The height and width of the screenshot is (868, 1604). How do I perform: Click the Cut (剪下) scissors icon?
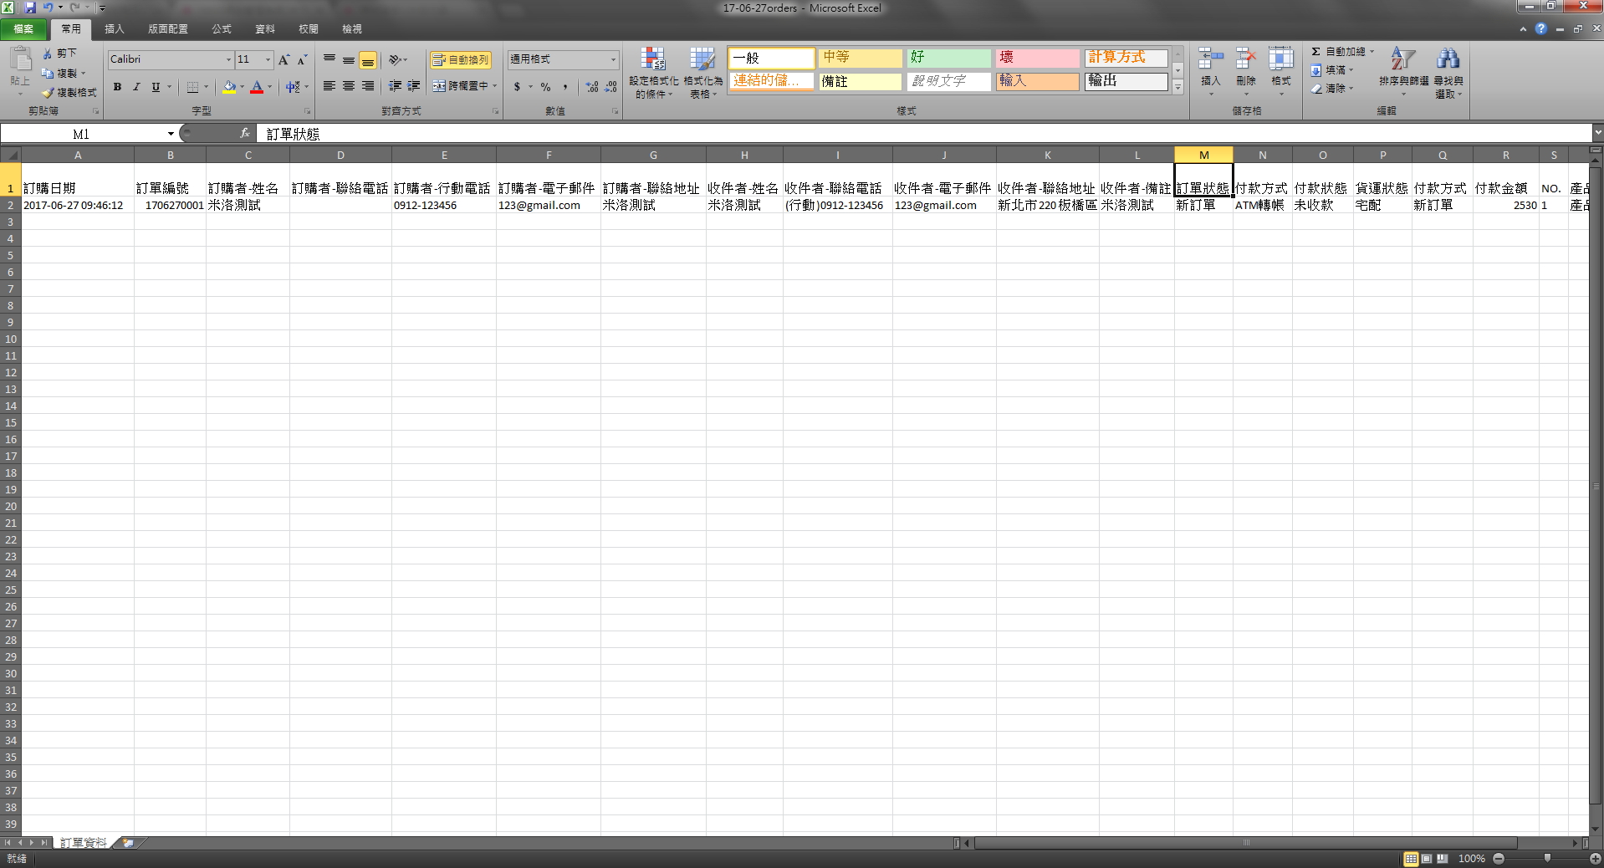tap(48, 54)
